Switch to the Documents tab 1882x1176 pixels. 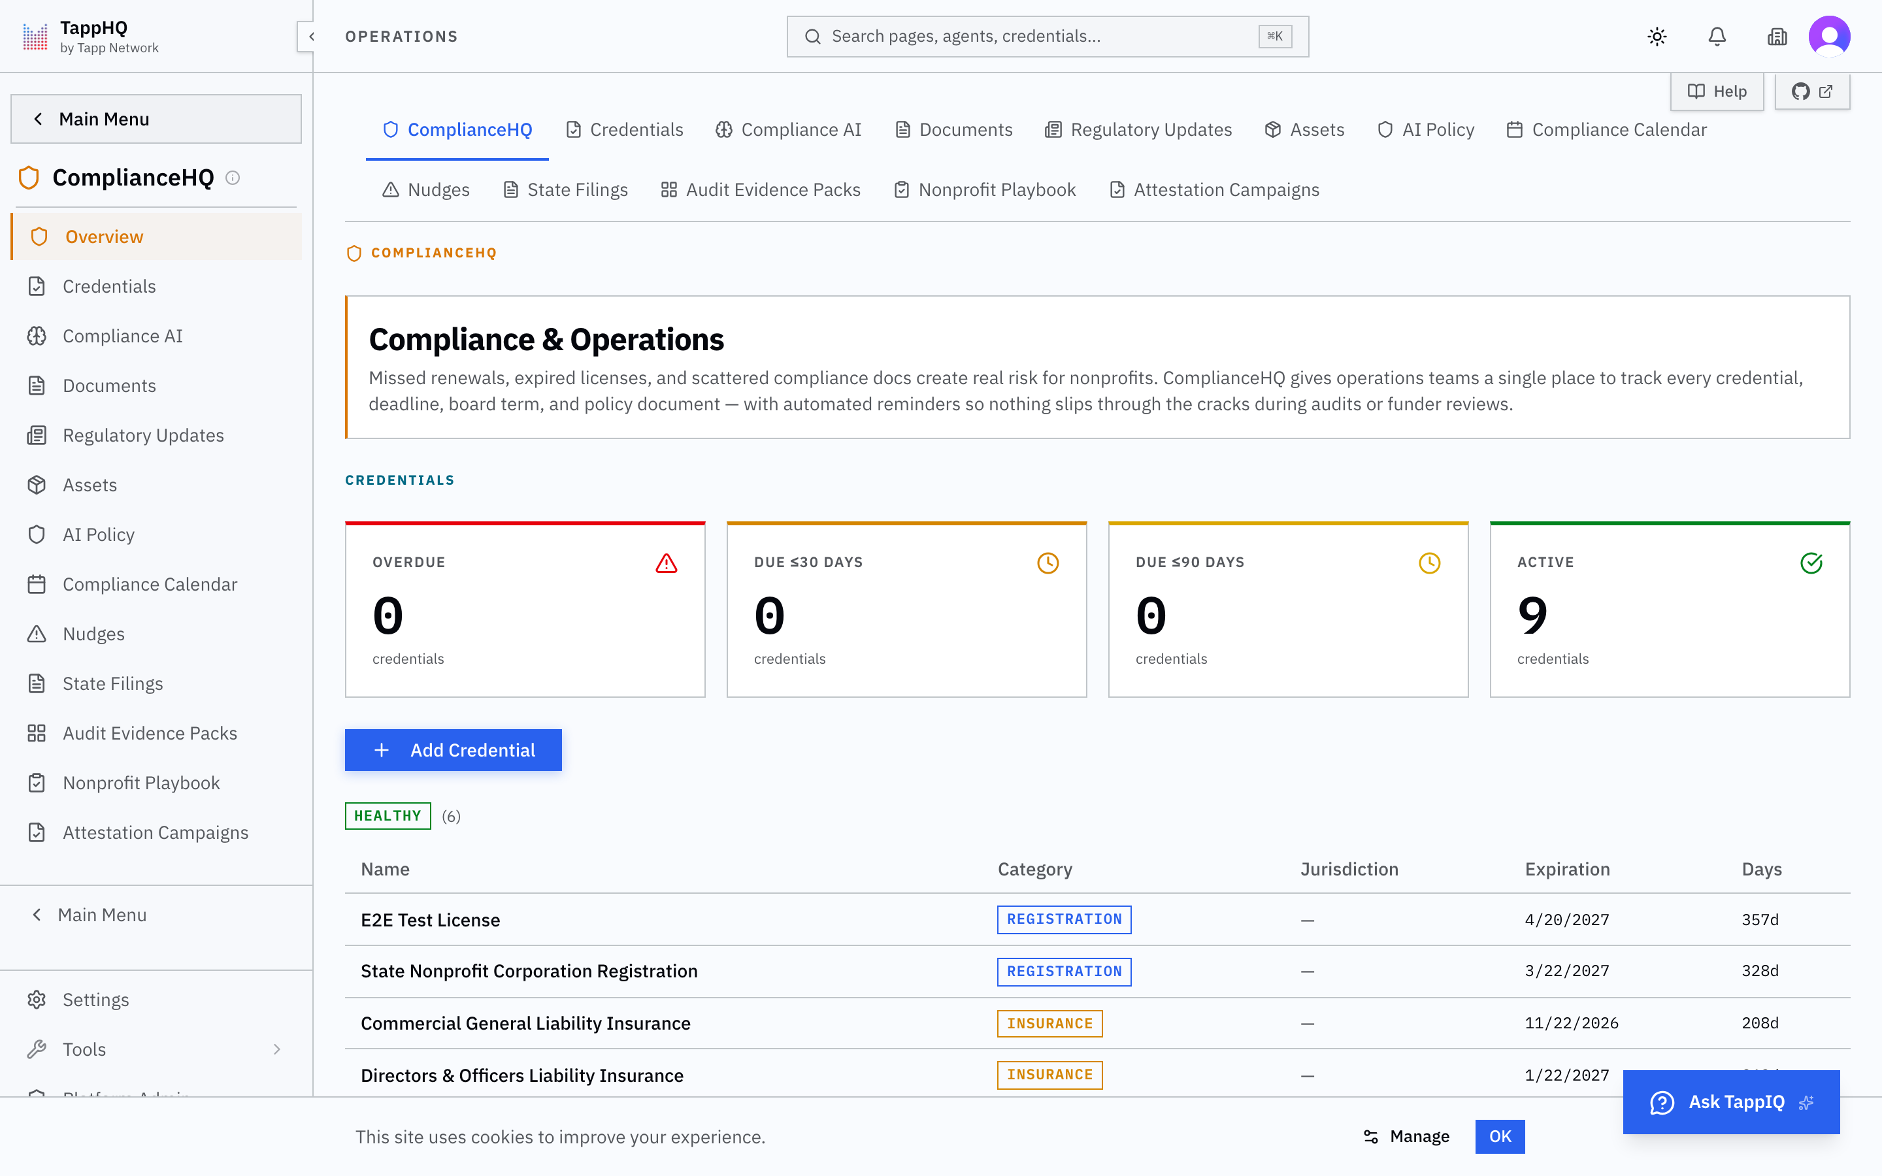[953, 130]
